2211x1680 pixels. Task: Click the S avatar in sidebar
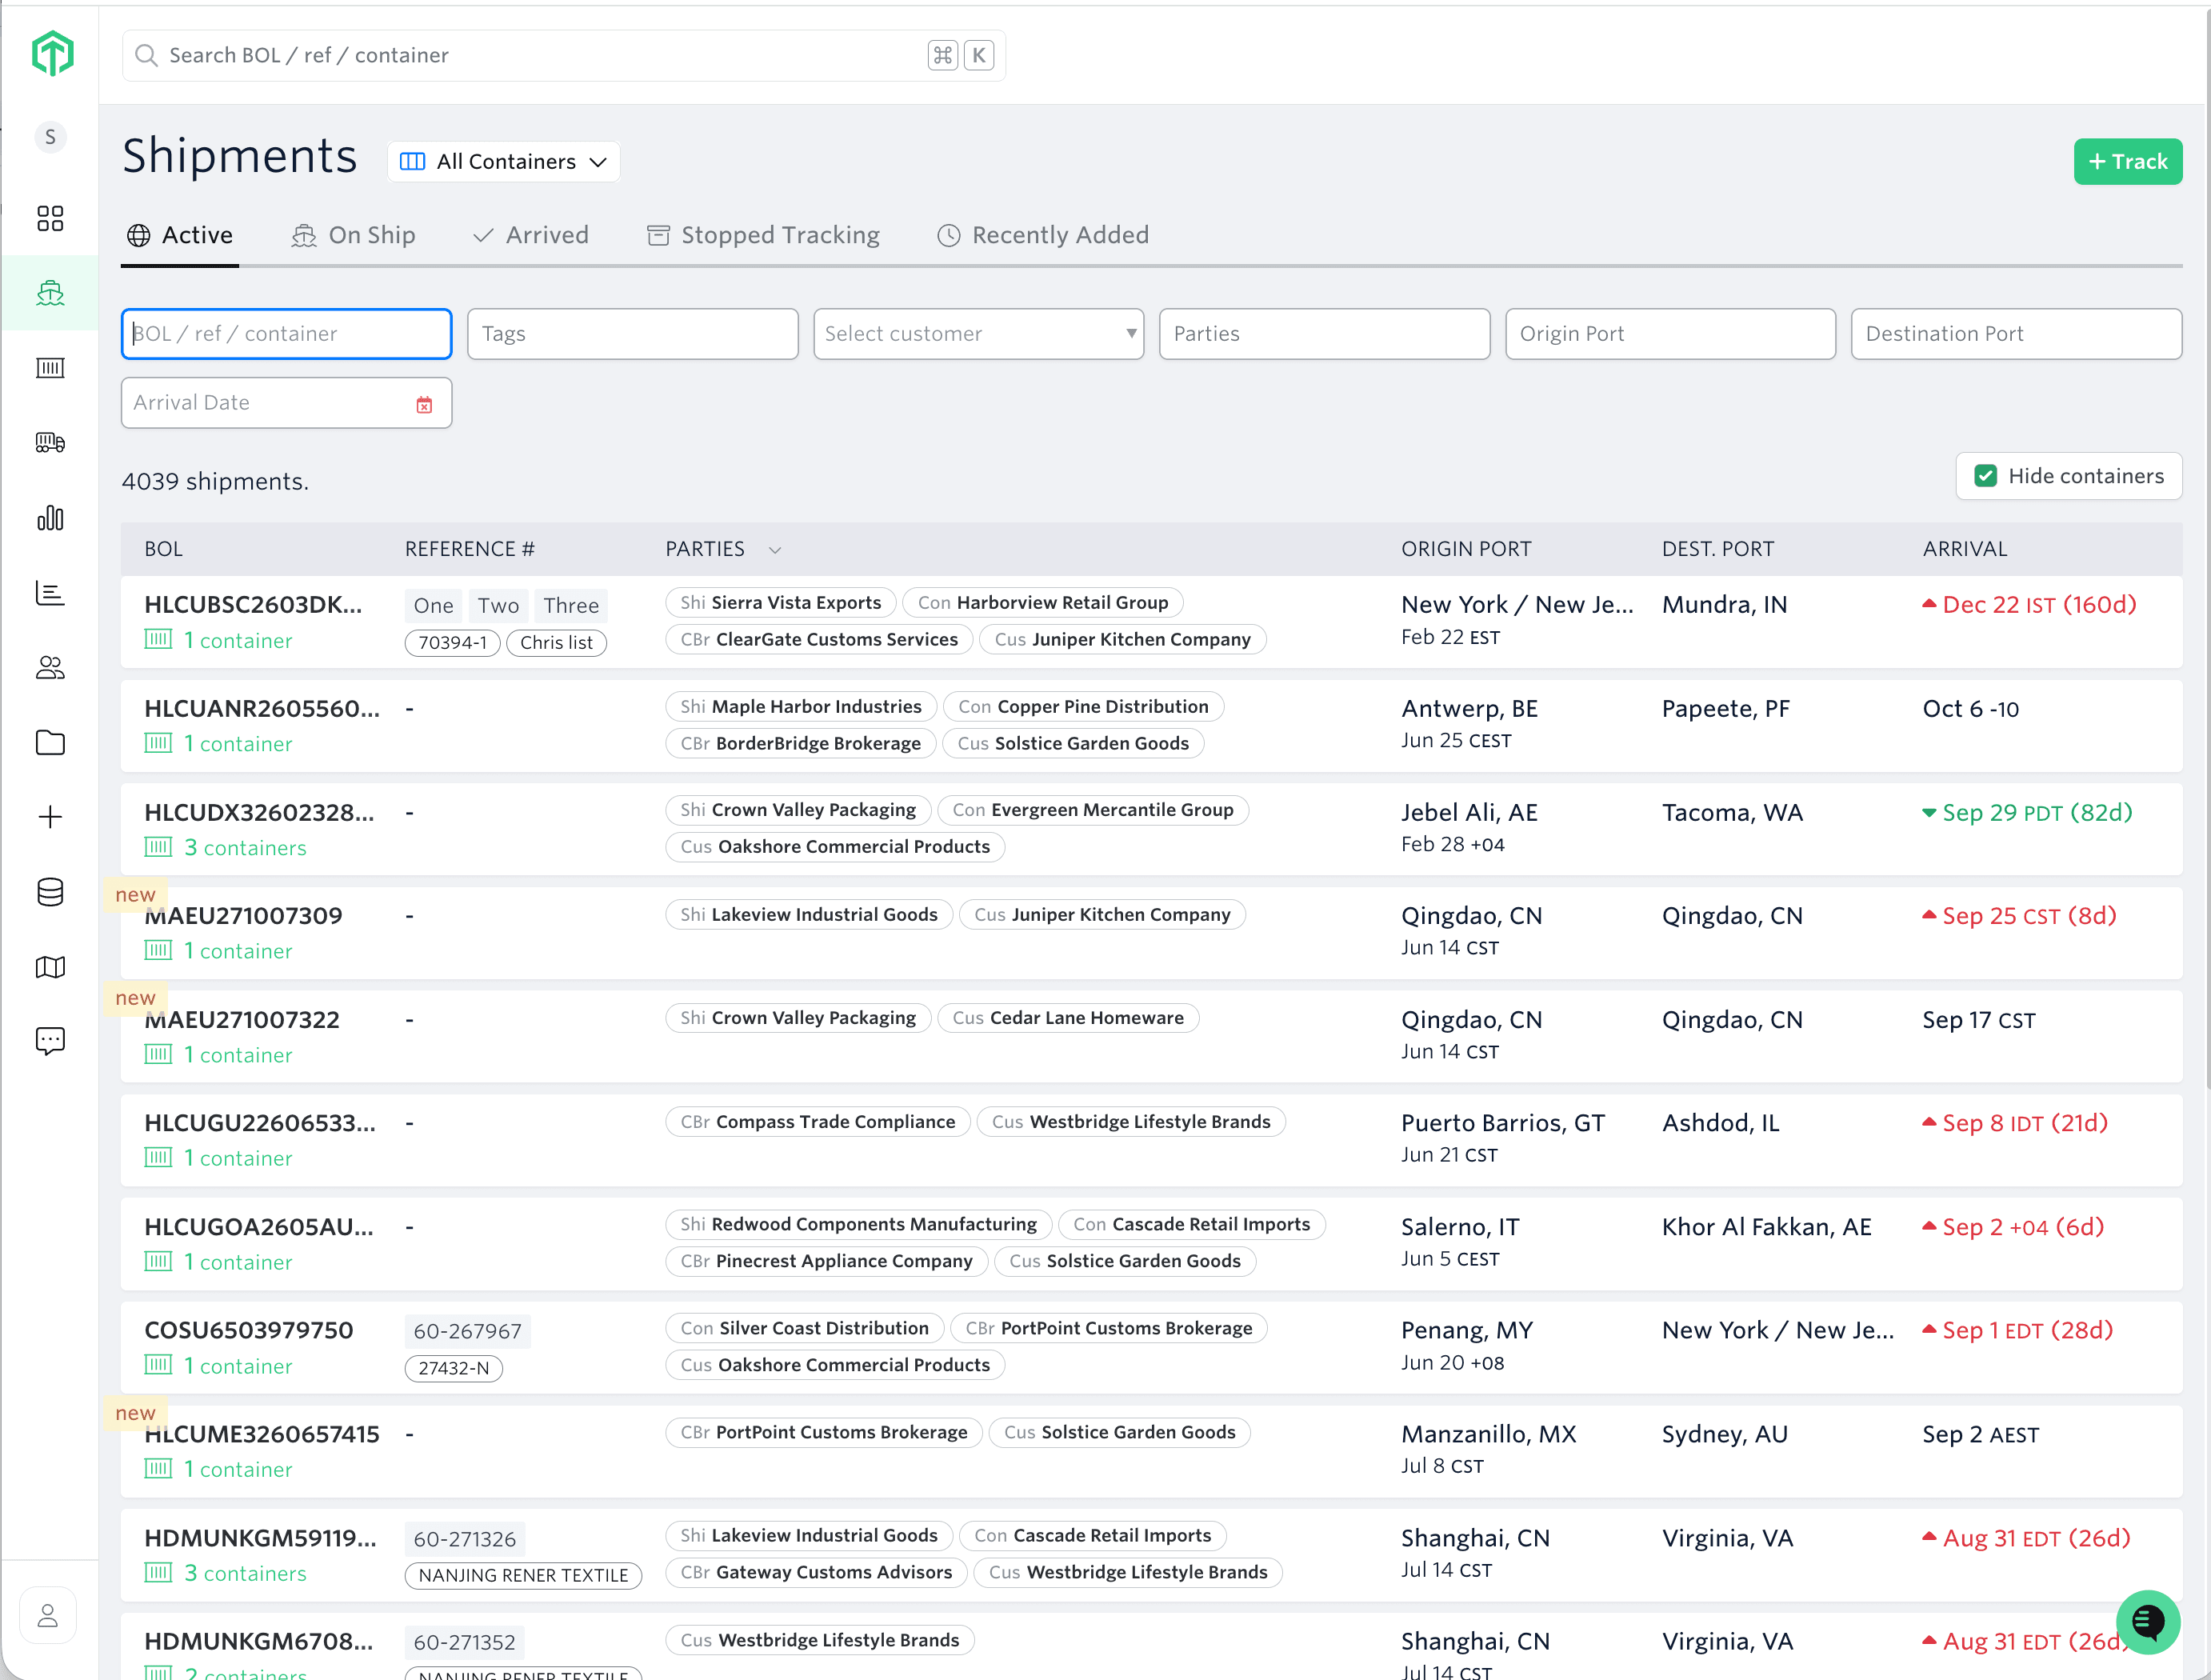pyautogui.click(x=50, y=137)
